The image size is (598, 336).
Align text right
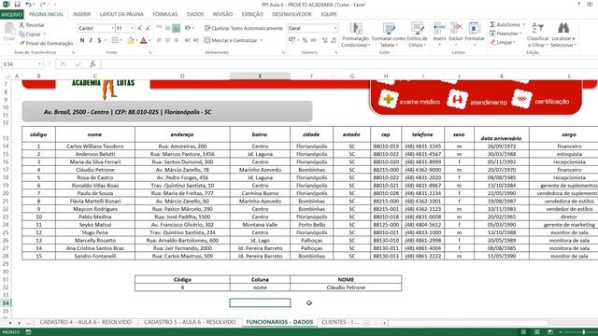click(177, 40)
